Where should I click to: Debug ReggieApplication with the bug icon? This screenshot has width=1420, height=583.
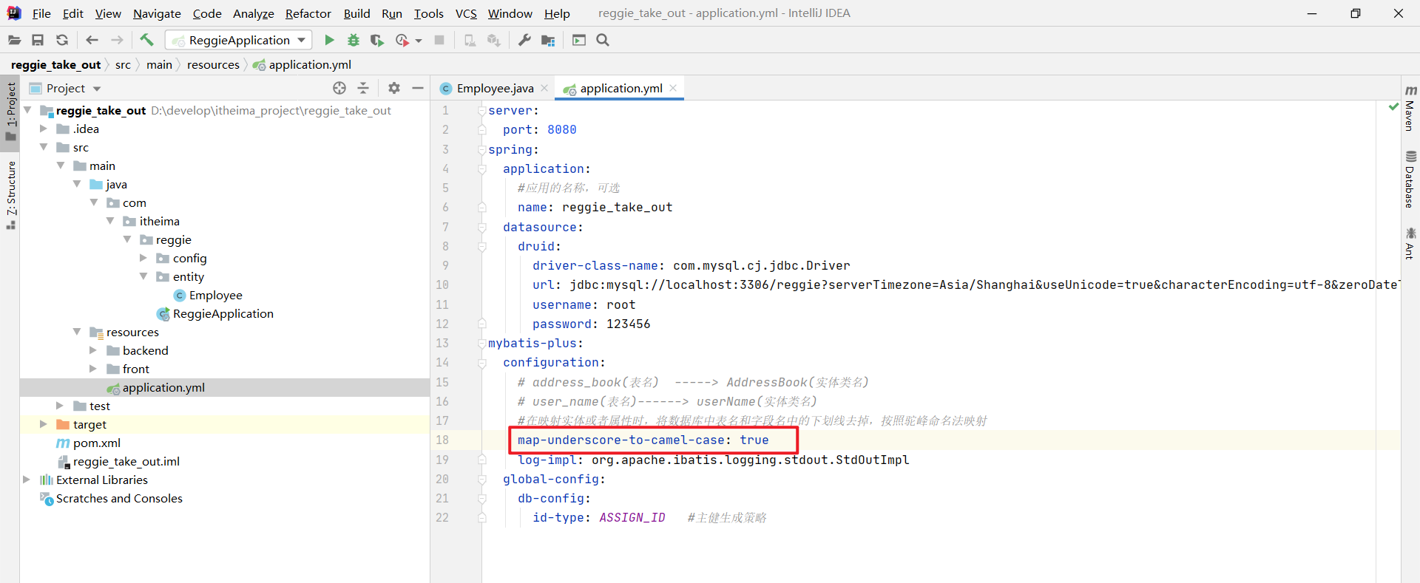click(x=354, y=40)
